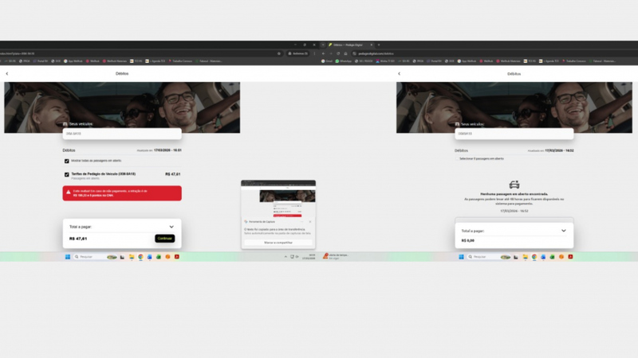This screenshot has height=358, width=638.
Task: Expand 'Total a pagar' chevron showing R$ 47,61
Action: pyautogui.click(x=171, y=227)
